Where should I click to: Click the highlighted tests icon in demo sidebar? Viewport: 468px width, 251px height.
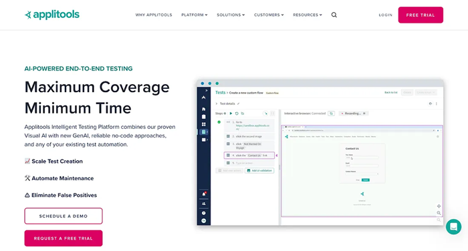pos(203,132)
